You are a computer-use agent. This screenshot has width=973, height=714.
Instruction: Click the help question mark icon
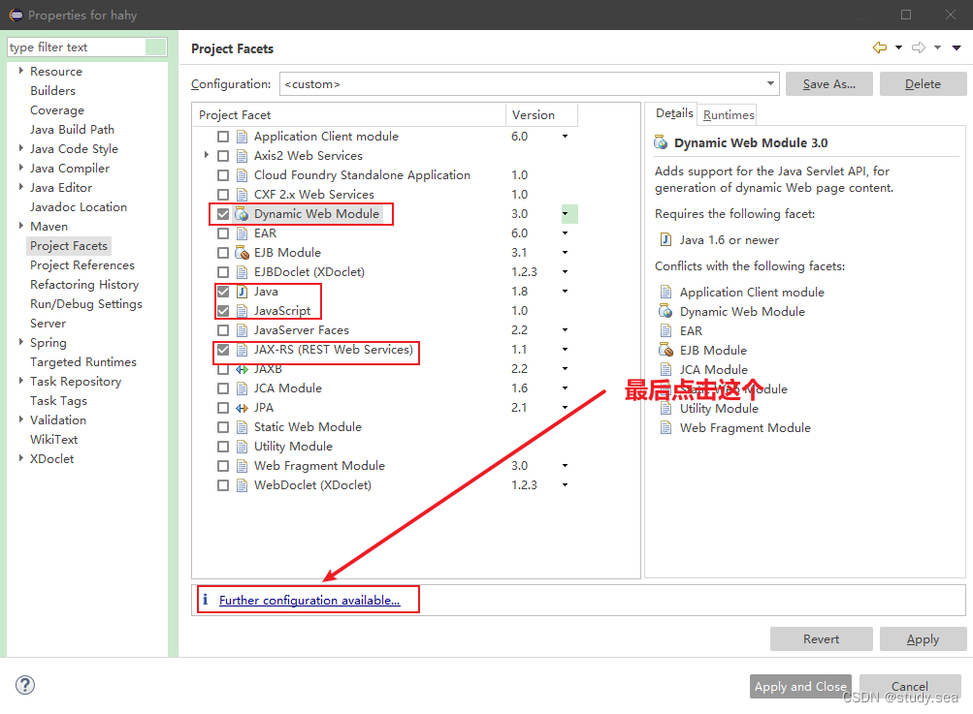click(x=25, y=685)
